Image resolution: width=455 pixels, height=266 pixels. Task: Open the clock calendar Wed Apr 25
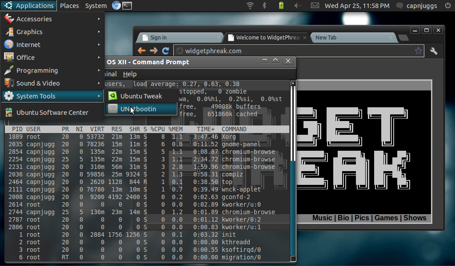coord(357,6)
